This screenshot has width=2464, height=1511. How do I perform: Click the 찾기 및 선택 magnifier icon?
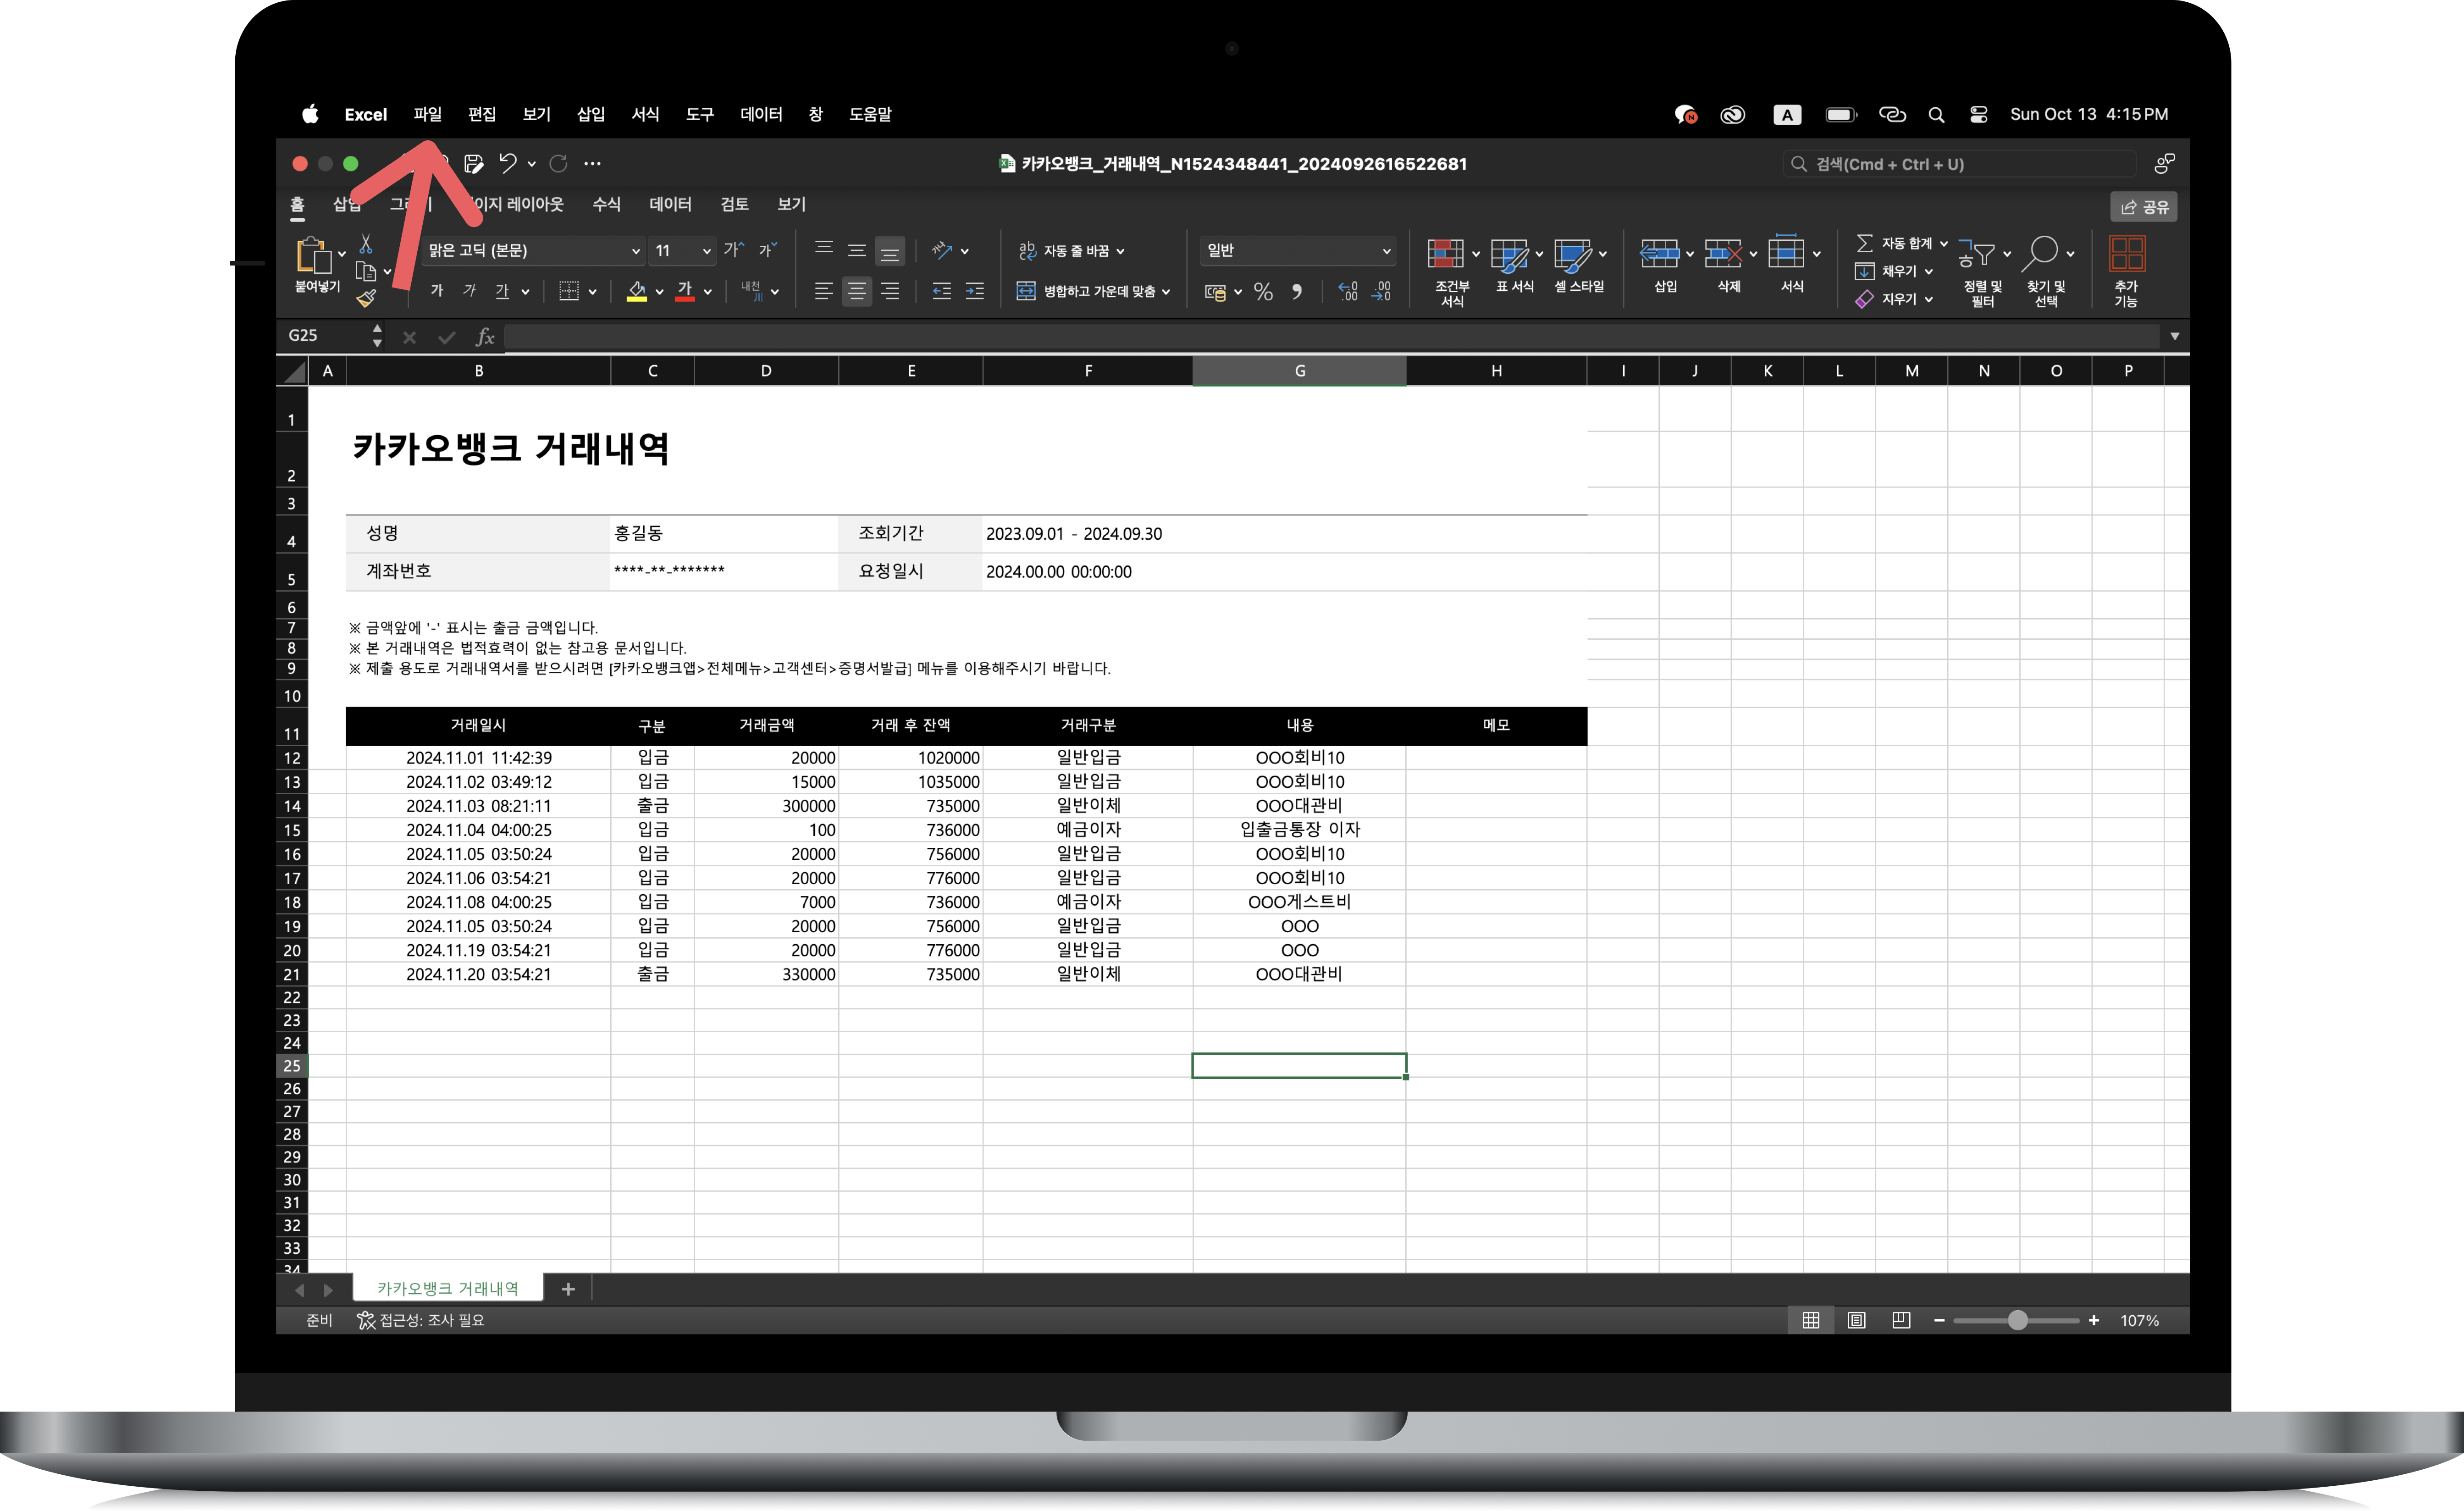tap(2039, 254)
